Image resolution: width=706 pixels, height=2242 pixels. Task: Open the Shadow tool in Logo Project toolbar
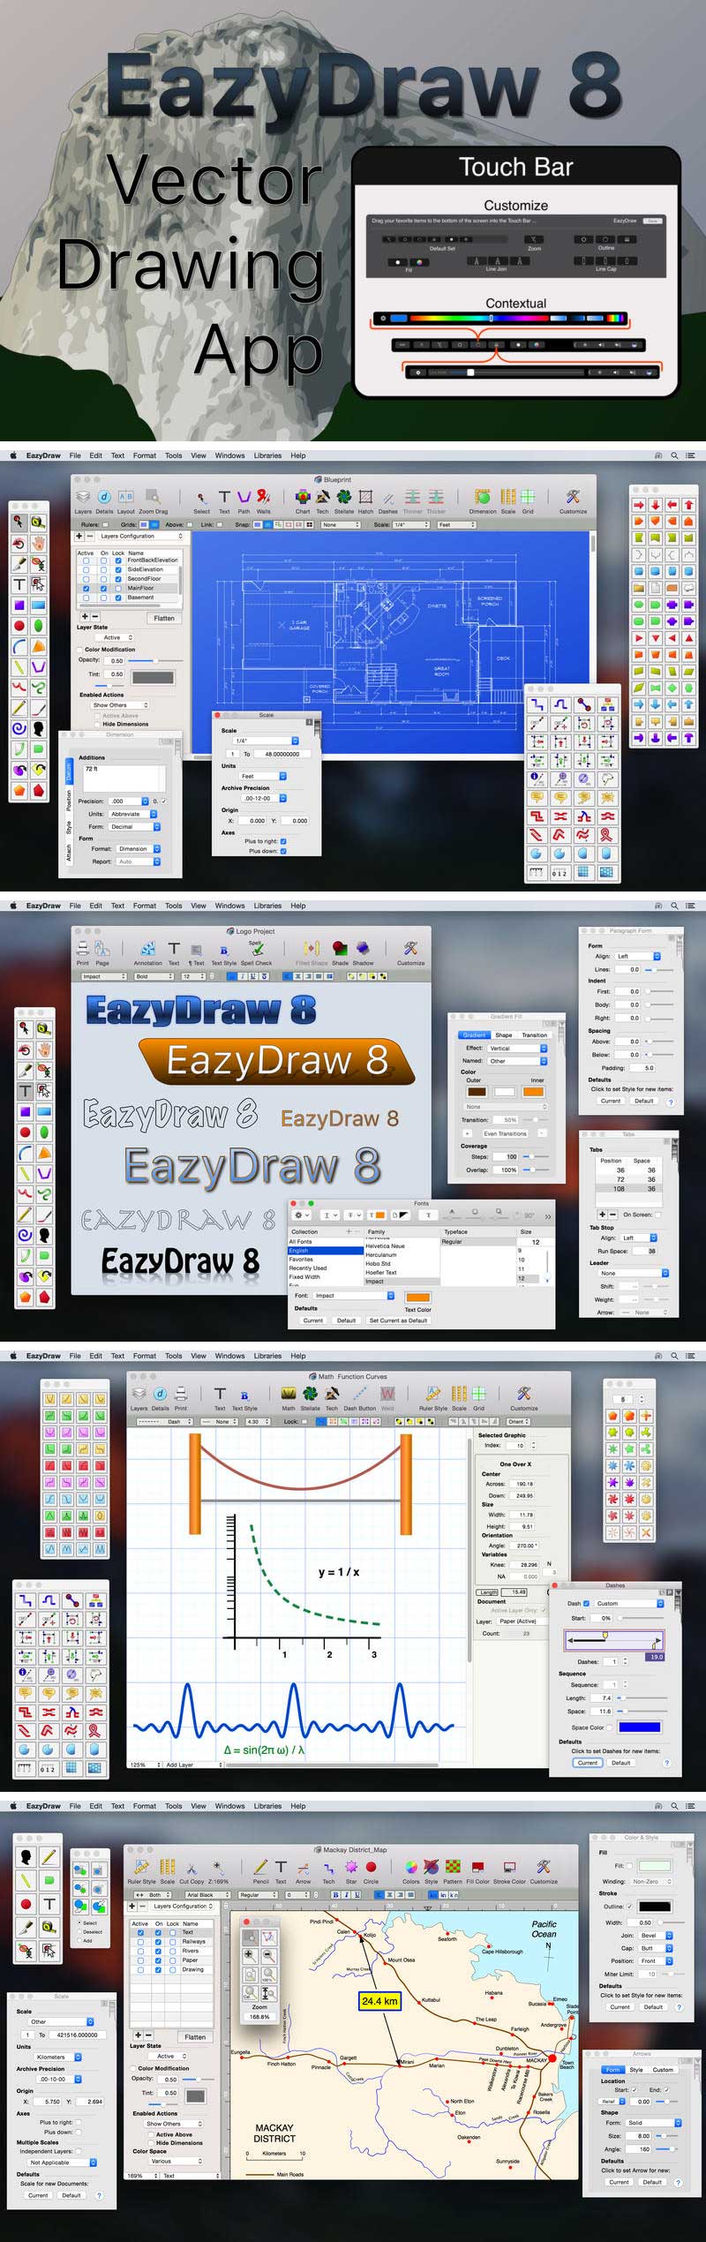tap(363, 949)
